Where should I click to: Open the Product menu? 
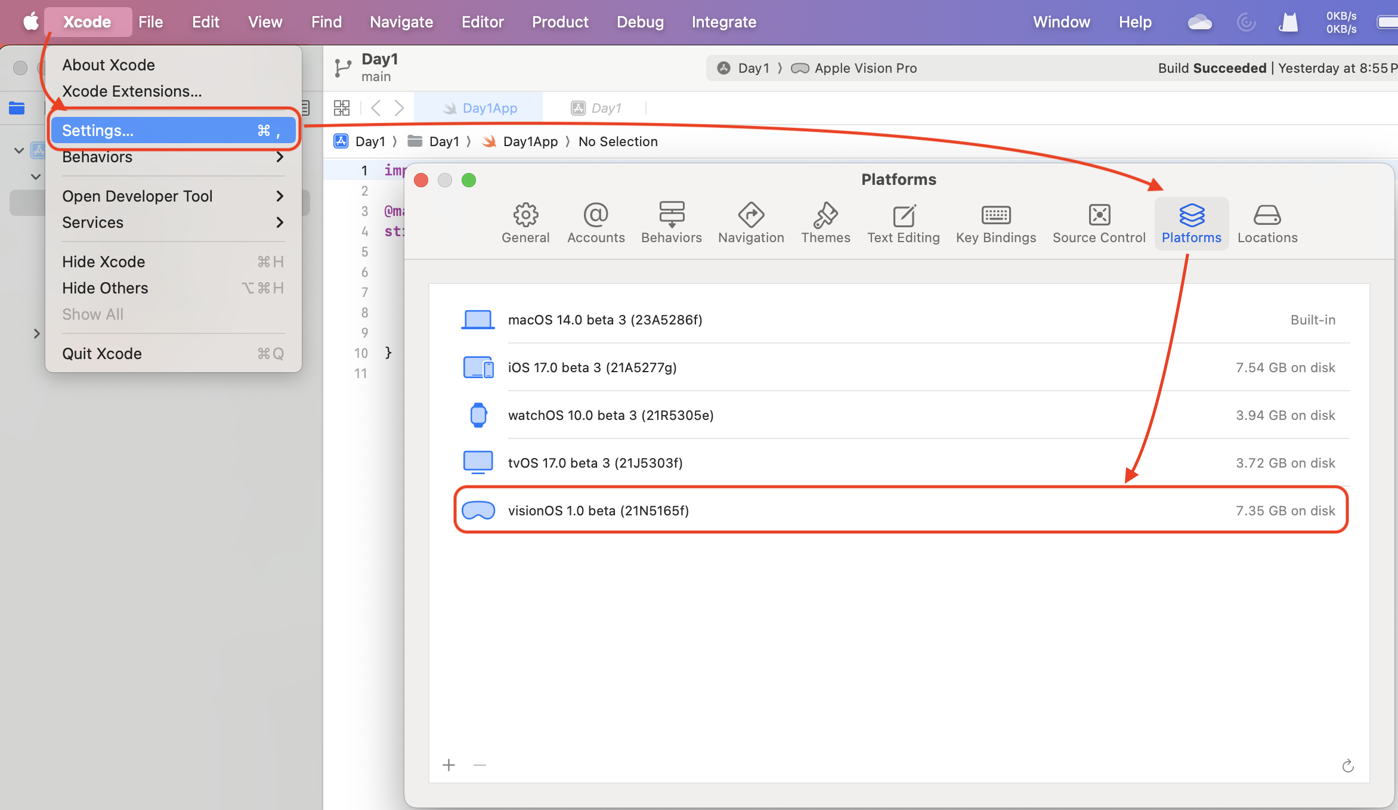pos(559,22)
